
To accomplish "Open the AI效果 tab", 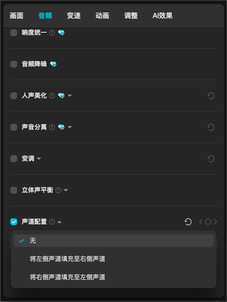I will click(162, 15).
